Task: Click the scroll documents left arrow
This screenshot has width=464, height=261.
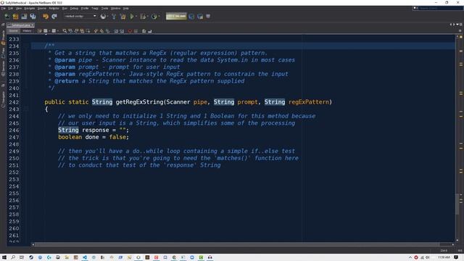Action: (451, 25)
